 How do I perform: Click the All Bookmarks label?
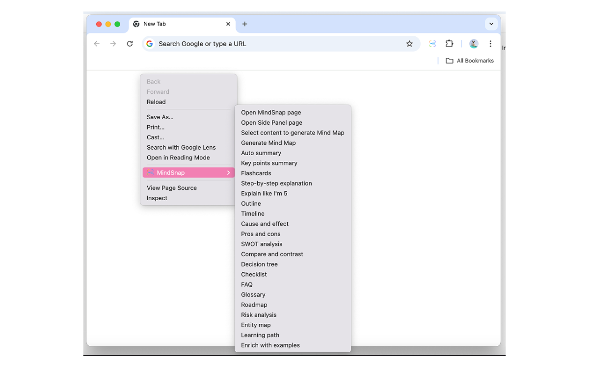[474, 60]
